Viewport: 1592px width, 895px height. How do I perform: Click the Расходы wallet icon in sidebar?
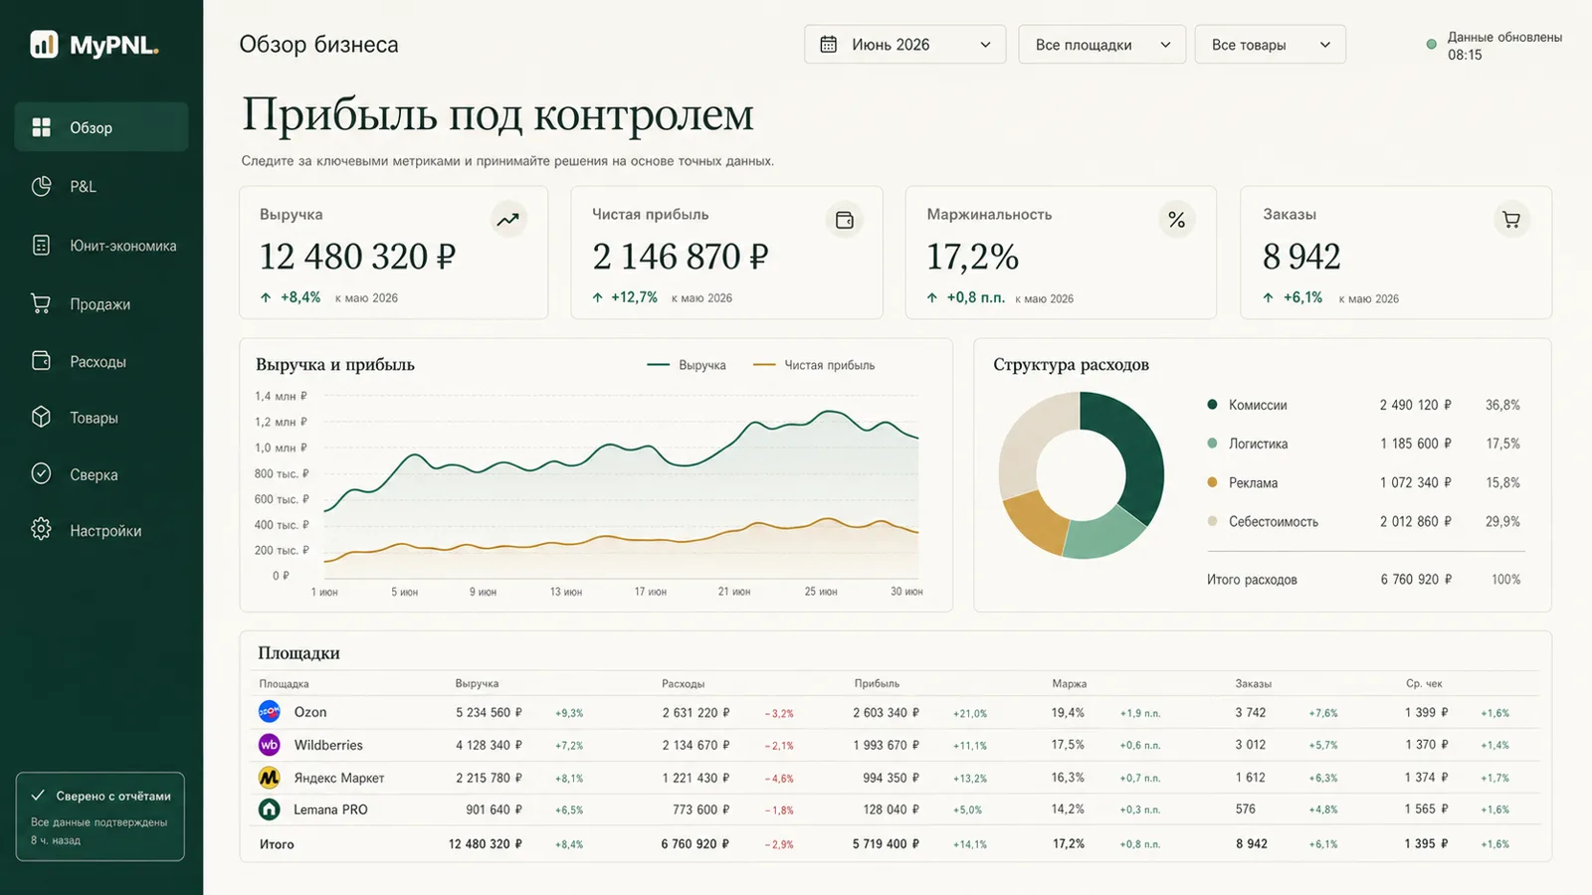coord(41,361)
